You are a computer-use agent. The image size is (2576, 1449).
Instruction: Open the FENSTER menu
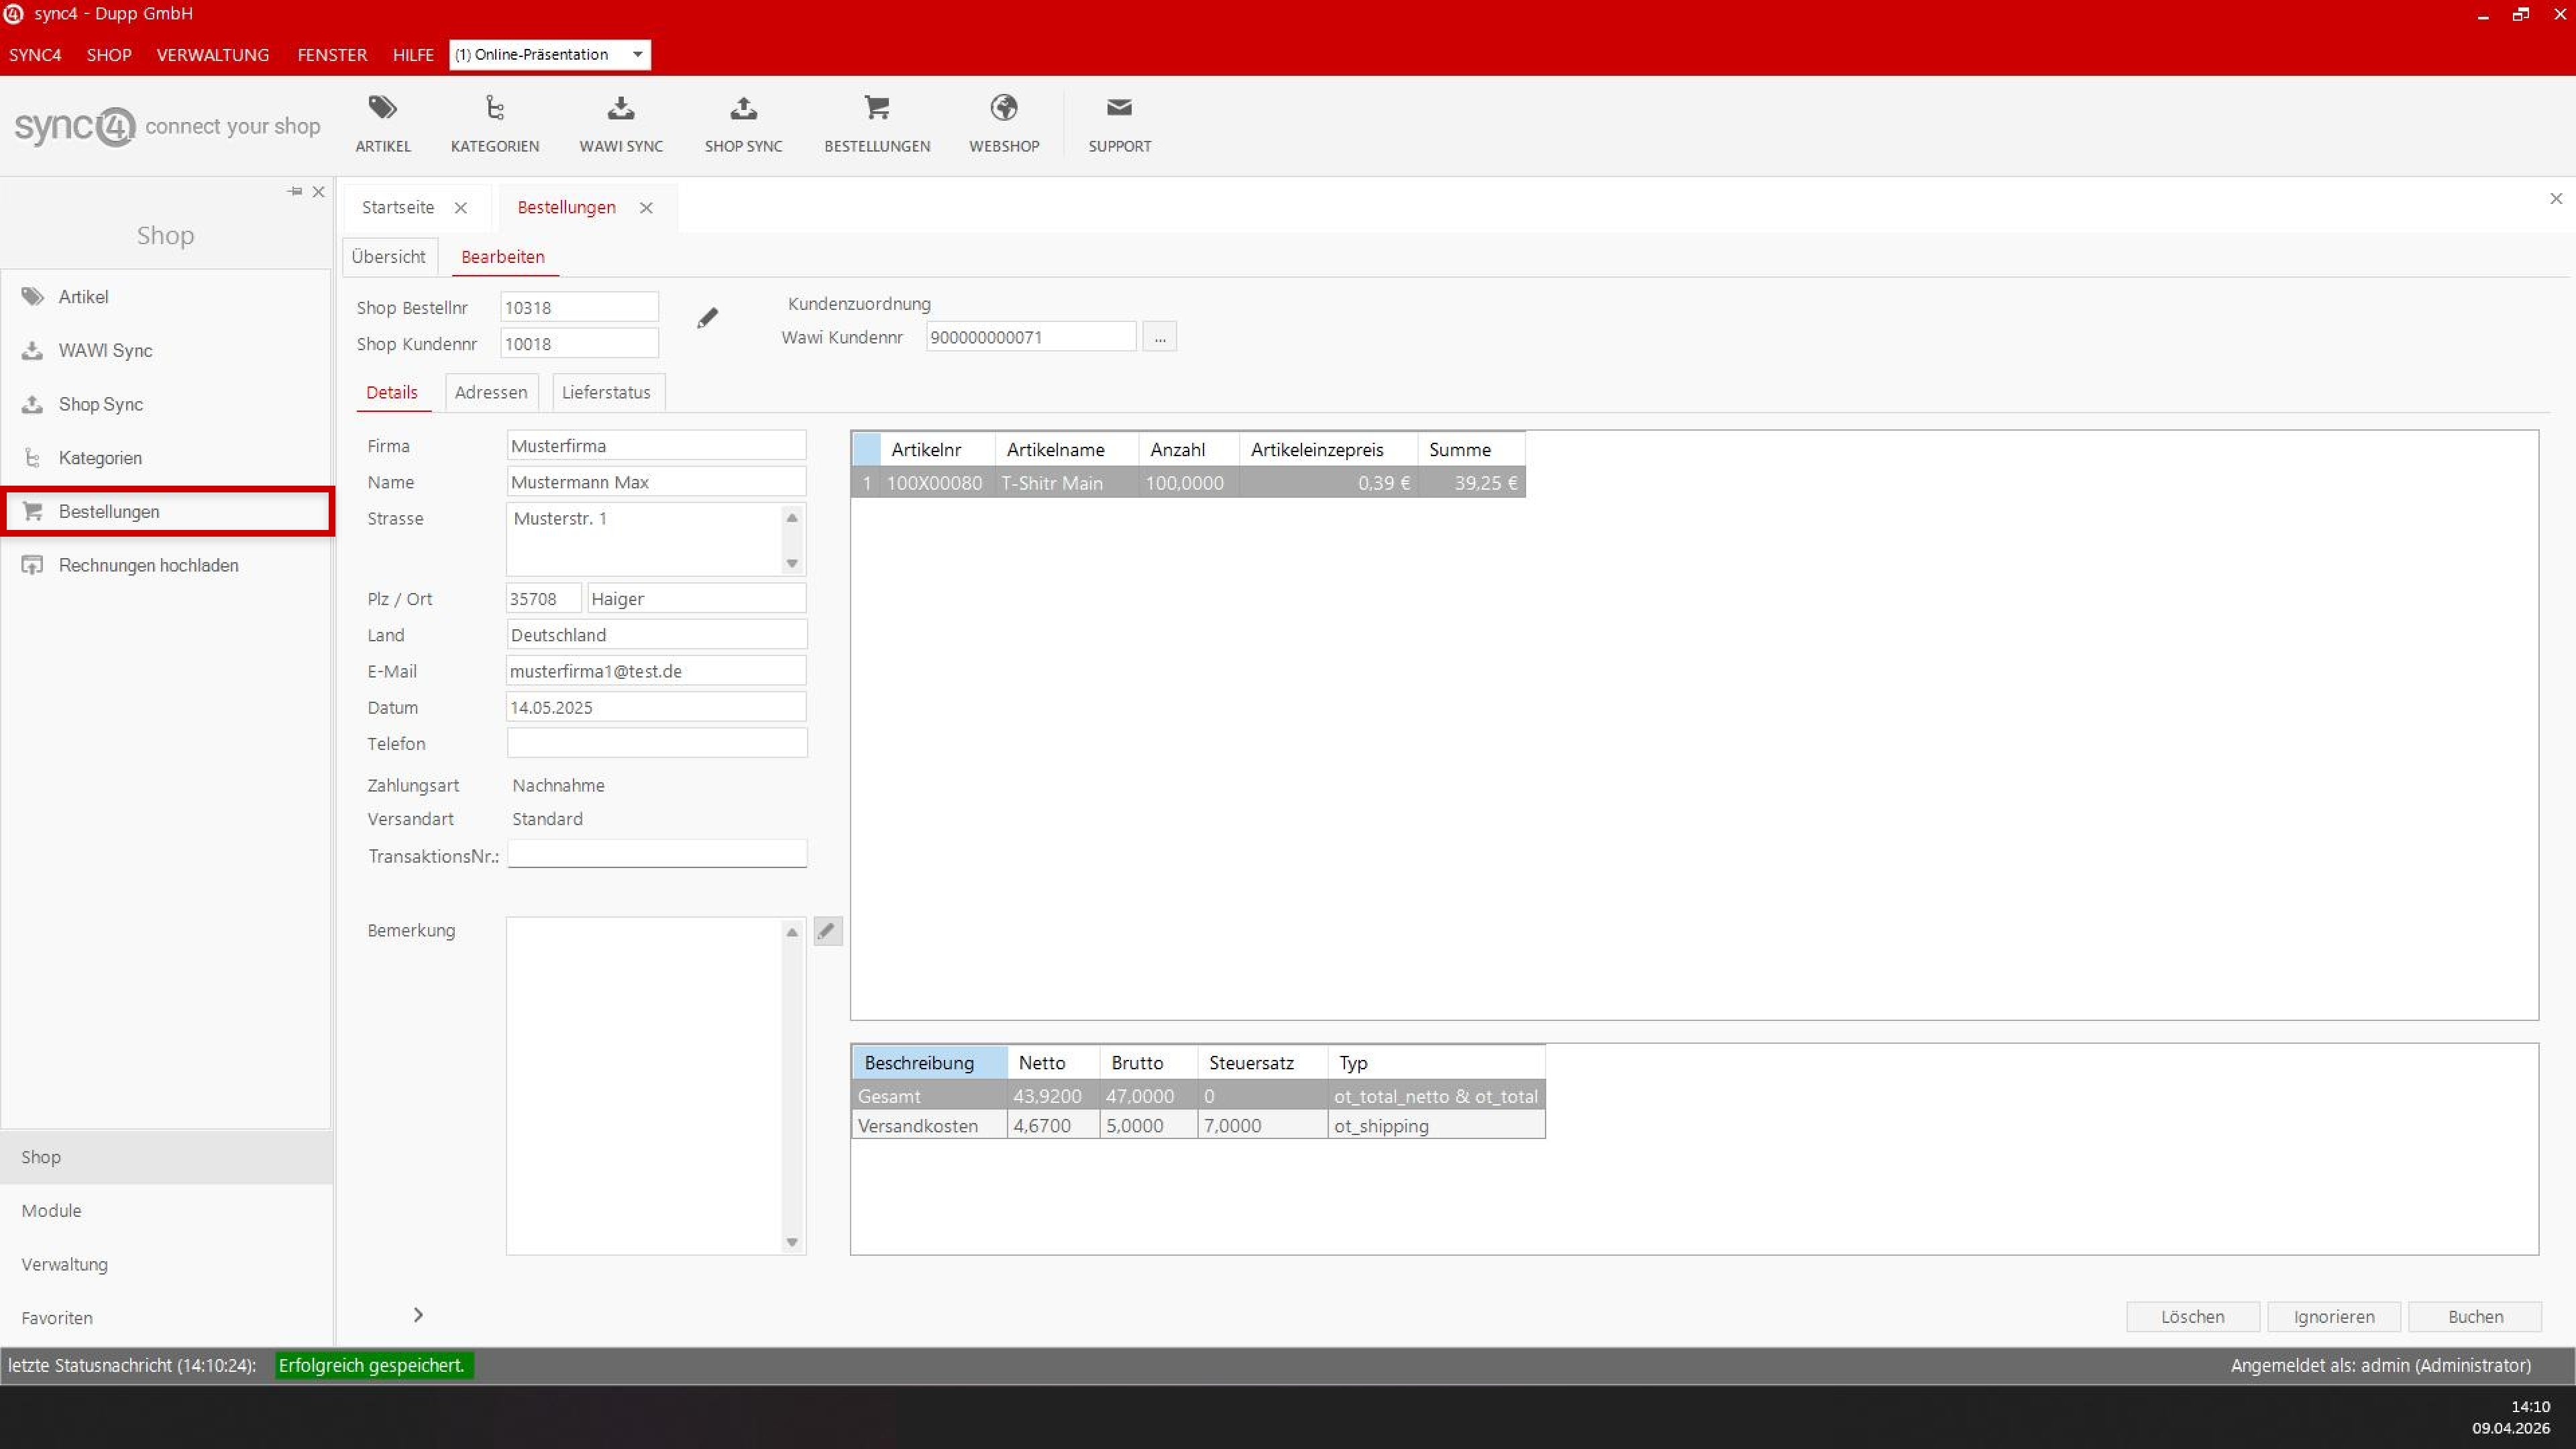click(331, 55)
